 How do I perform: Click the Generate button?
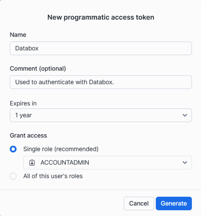(174, 203)
